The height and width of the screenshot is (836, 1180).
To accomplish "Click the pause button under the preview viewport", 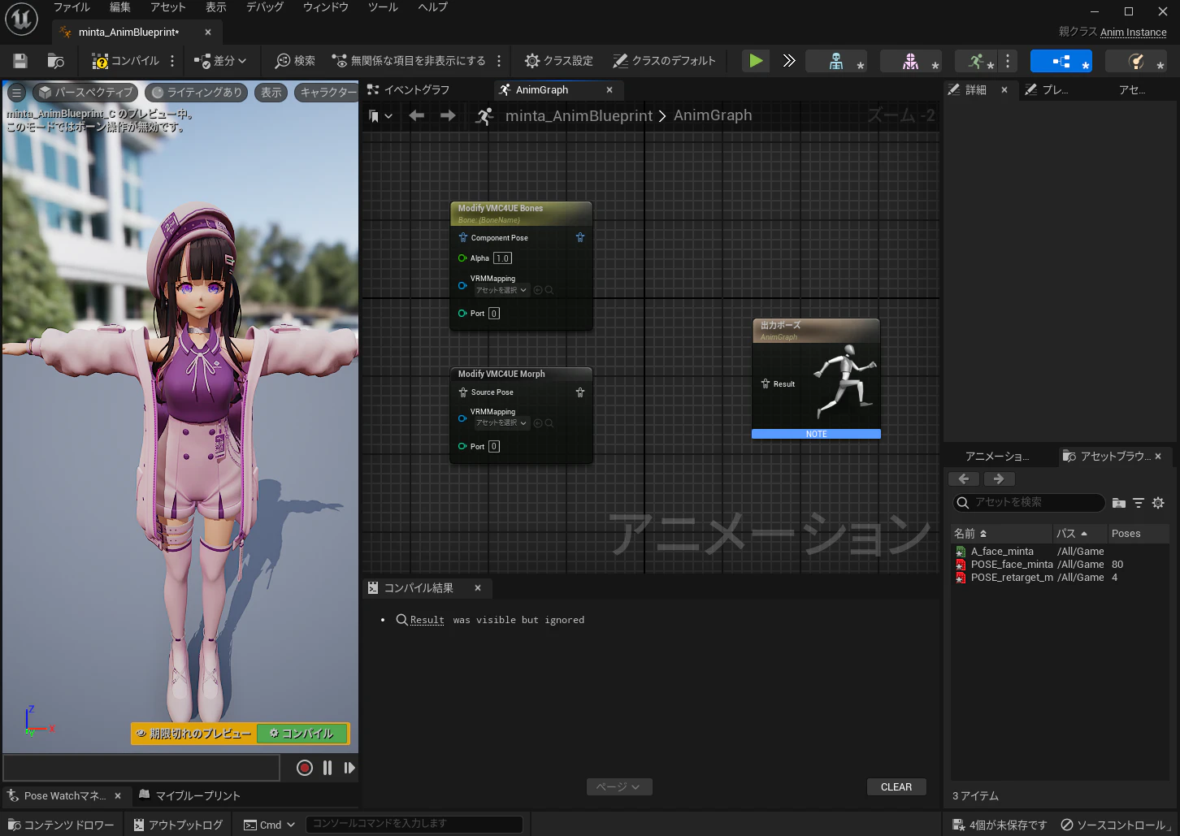I will [x=328, y=768].
